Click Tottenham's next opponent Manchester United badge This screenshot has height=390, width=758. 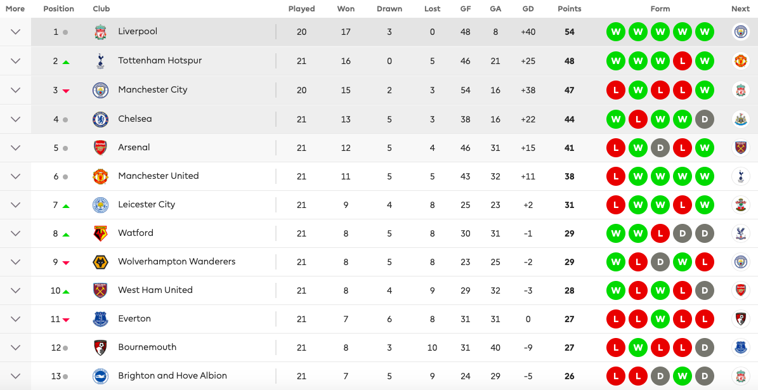point(740,61)
